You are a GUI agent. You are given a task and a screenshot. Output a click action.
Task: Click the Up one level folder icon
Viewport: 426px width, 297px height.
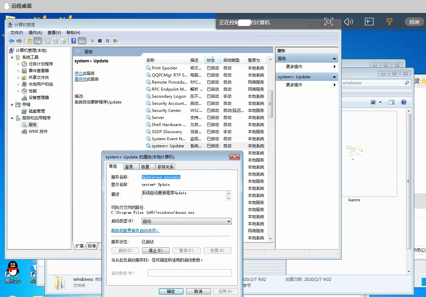tap(30, 41)
